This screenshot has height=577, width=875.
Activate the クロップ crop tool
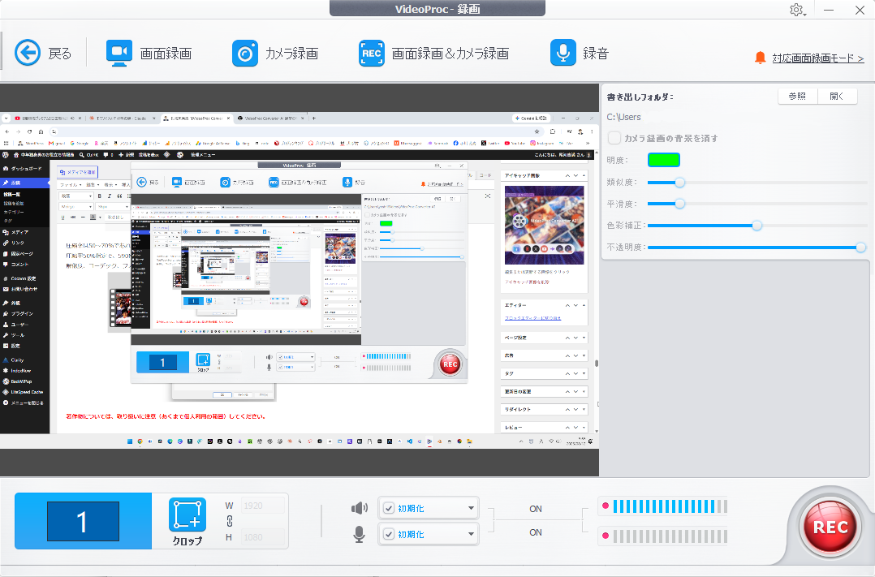187,521
